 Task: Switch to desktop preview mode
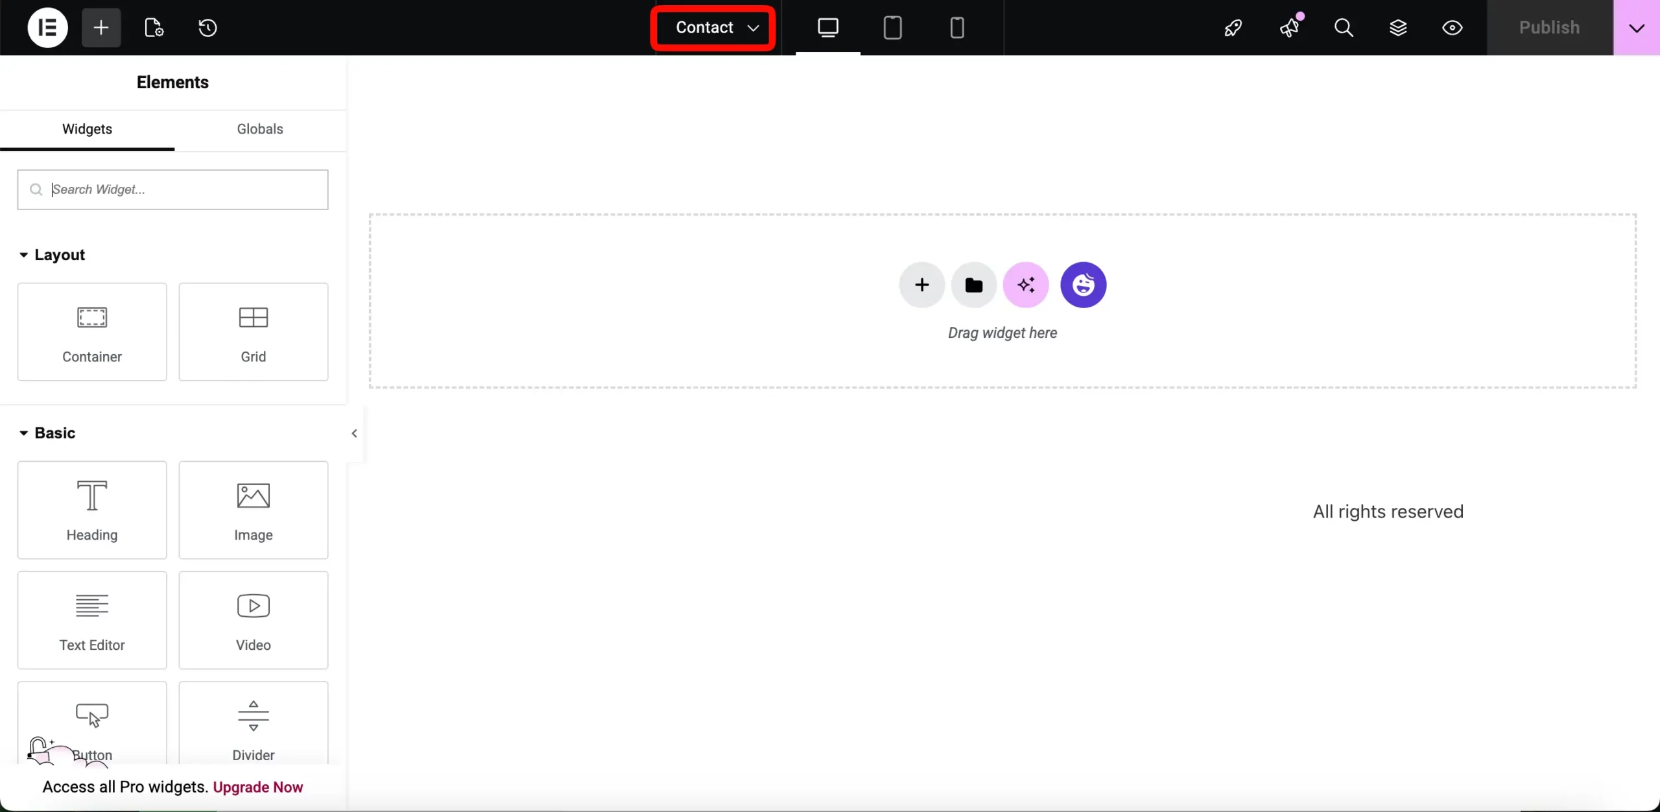click(x=828, y=27)
